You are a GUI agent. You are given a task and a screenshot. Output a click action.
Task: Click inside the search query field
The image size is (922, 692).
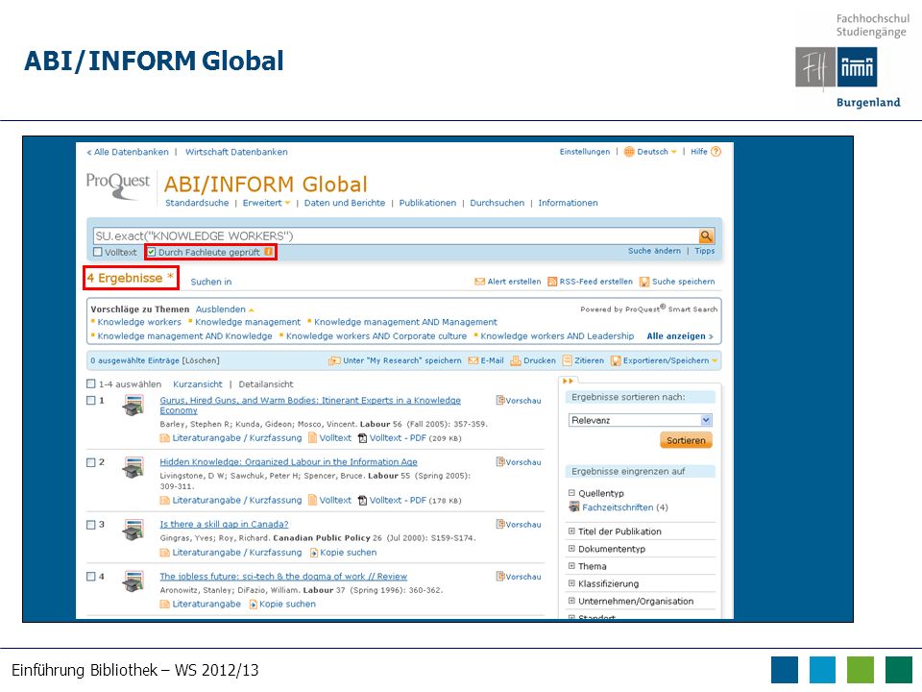click(395, 236)
